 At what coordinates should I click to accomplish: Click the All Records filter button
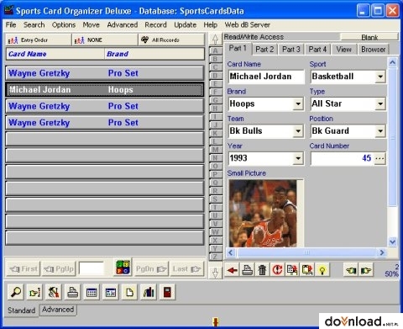point(171,40)
